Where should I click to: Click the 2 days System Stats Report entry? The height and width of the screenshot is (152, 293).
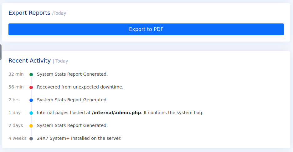click(72, 125)
